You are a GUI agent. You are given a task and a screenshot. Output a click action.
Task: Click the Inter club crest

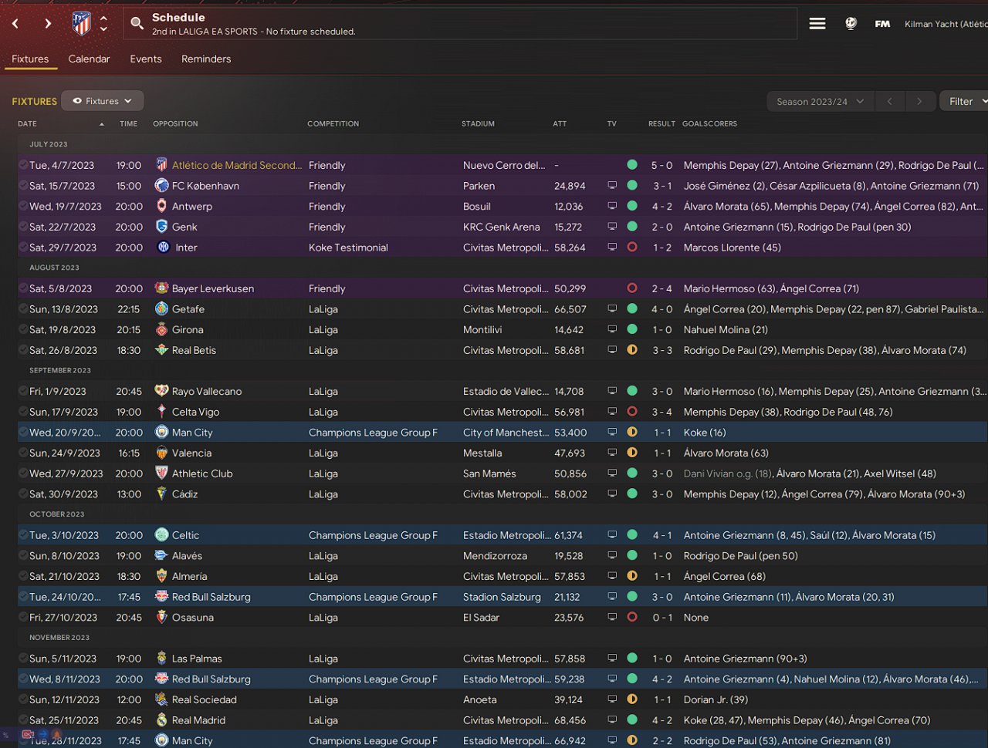point(164,248)
